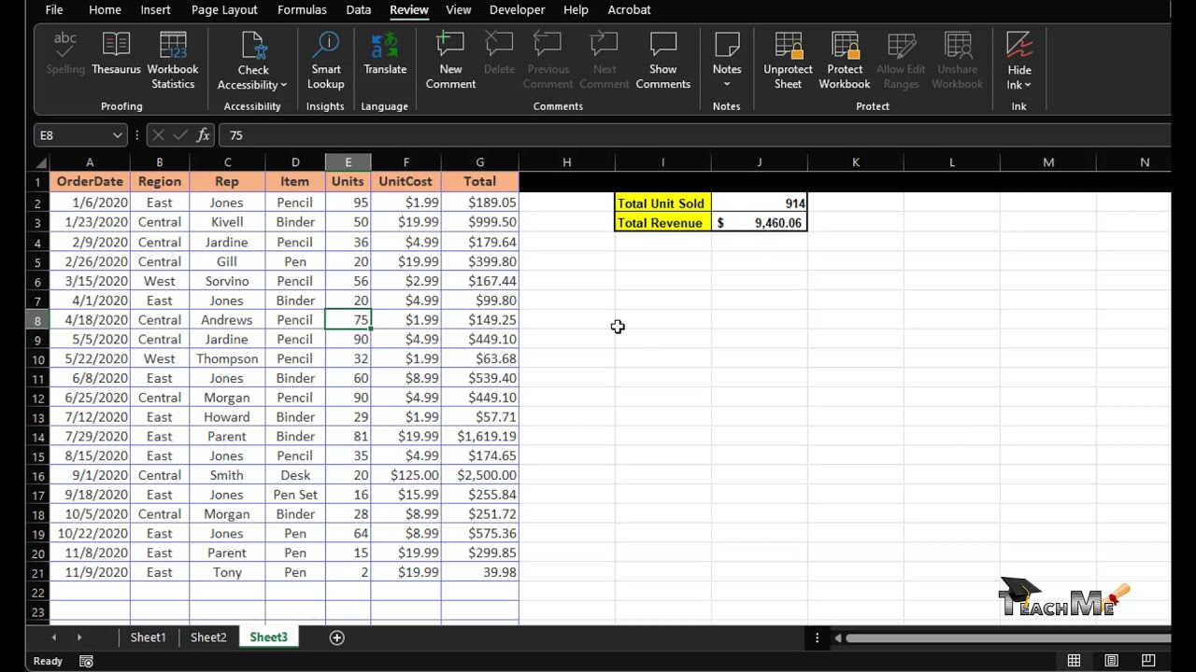Viewport: 1196px width, 672px height.
Task: Open the Name Box dropdown arrow
Action: pos(117,135)
